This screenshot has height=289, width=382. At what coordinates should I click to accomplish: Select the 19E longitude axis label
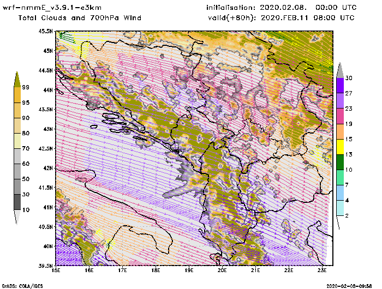(x=189, y=270)
